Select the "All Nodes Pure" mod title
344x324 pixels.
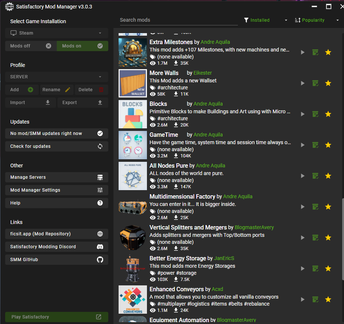pyautogui.click(x=169, y=166)
